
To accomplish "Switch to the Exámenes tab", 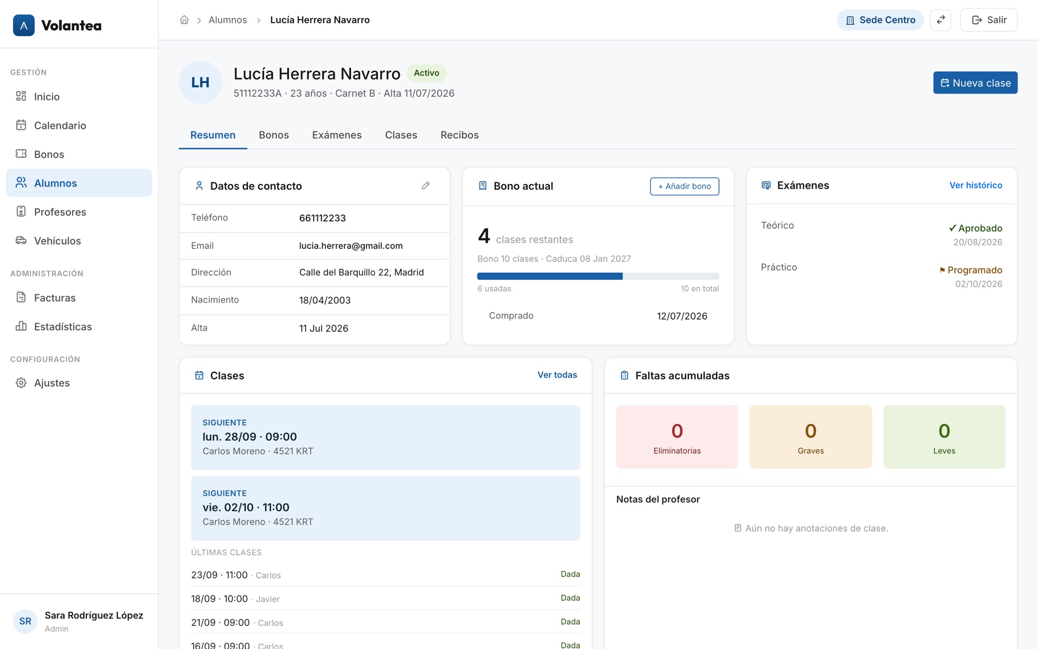I will (337, 135).
